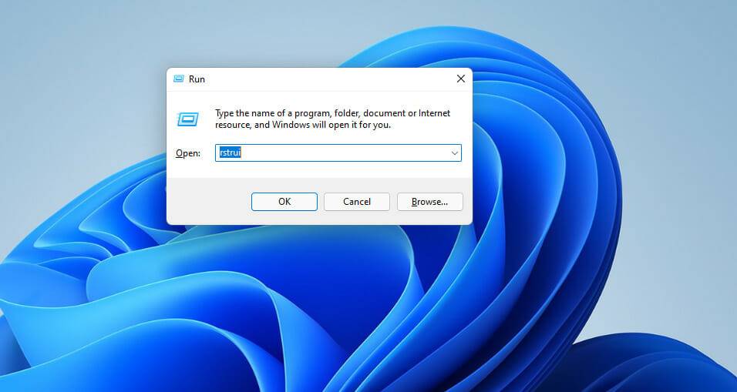Click the white area below the Open field
This screenshot has height=392, width=737.
point(320,170)
